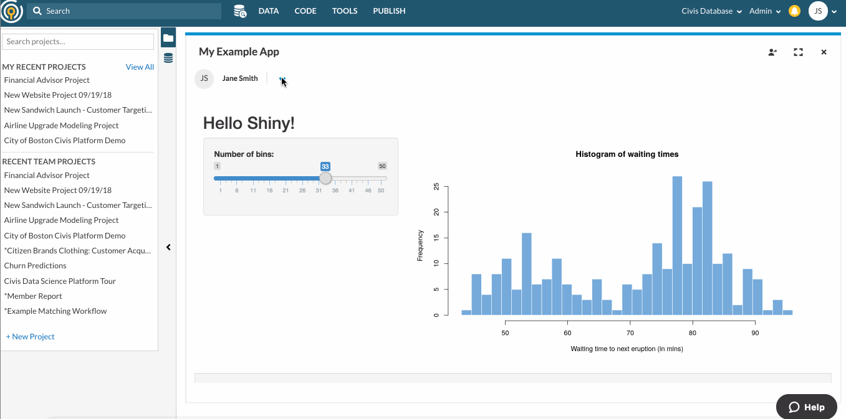Click the View All projects link
846x419 pixels.
pyautogui.click(x=139, y=67)
